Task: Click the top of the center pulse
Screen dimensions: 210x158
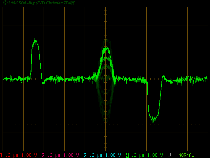Action: click(x=106, y=48)
